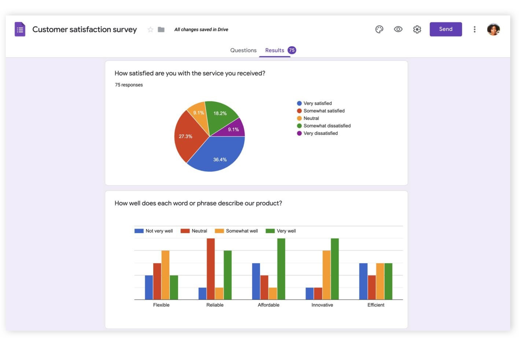Switch to the Questions tab

coord(243,50)
